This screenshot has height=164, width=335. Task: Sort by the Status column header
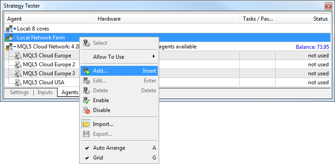pos(303,19)
